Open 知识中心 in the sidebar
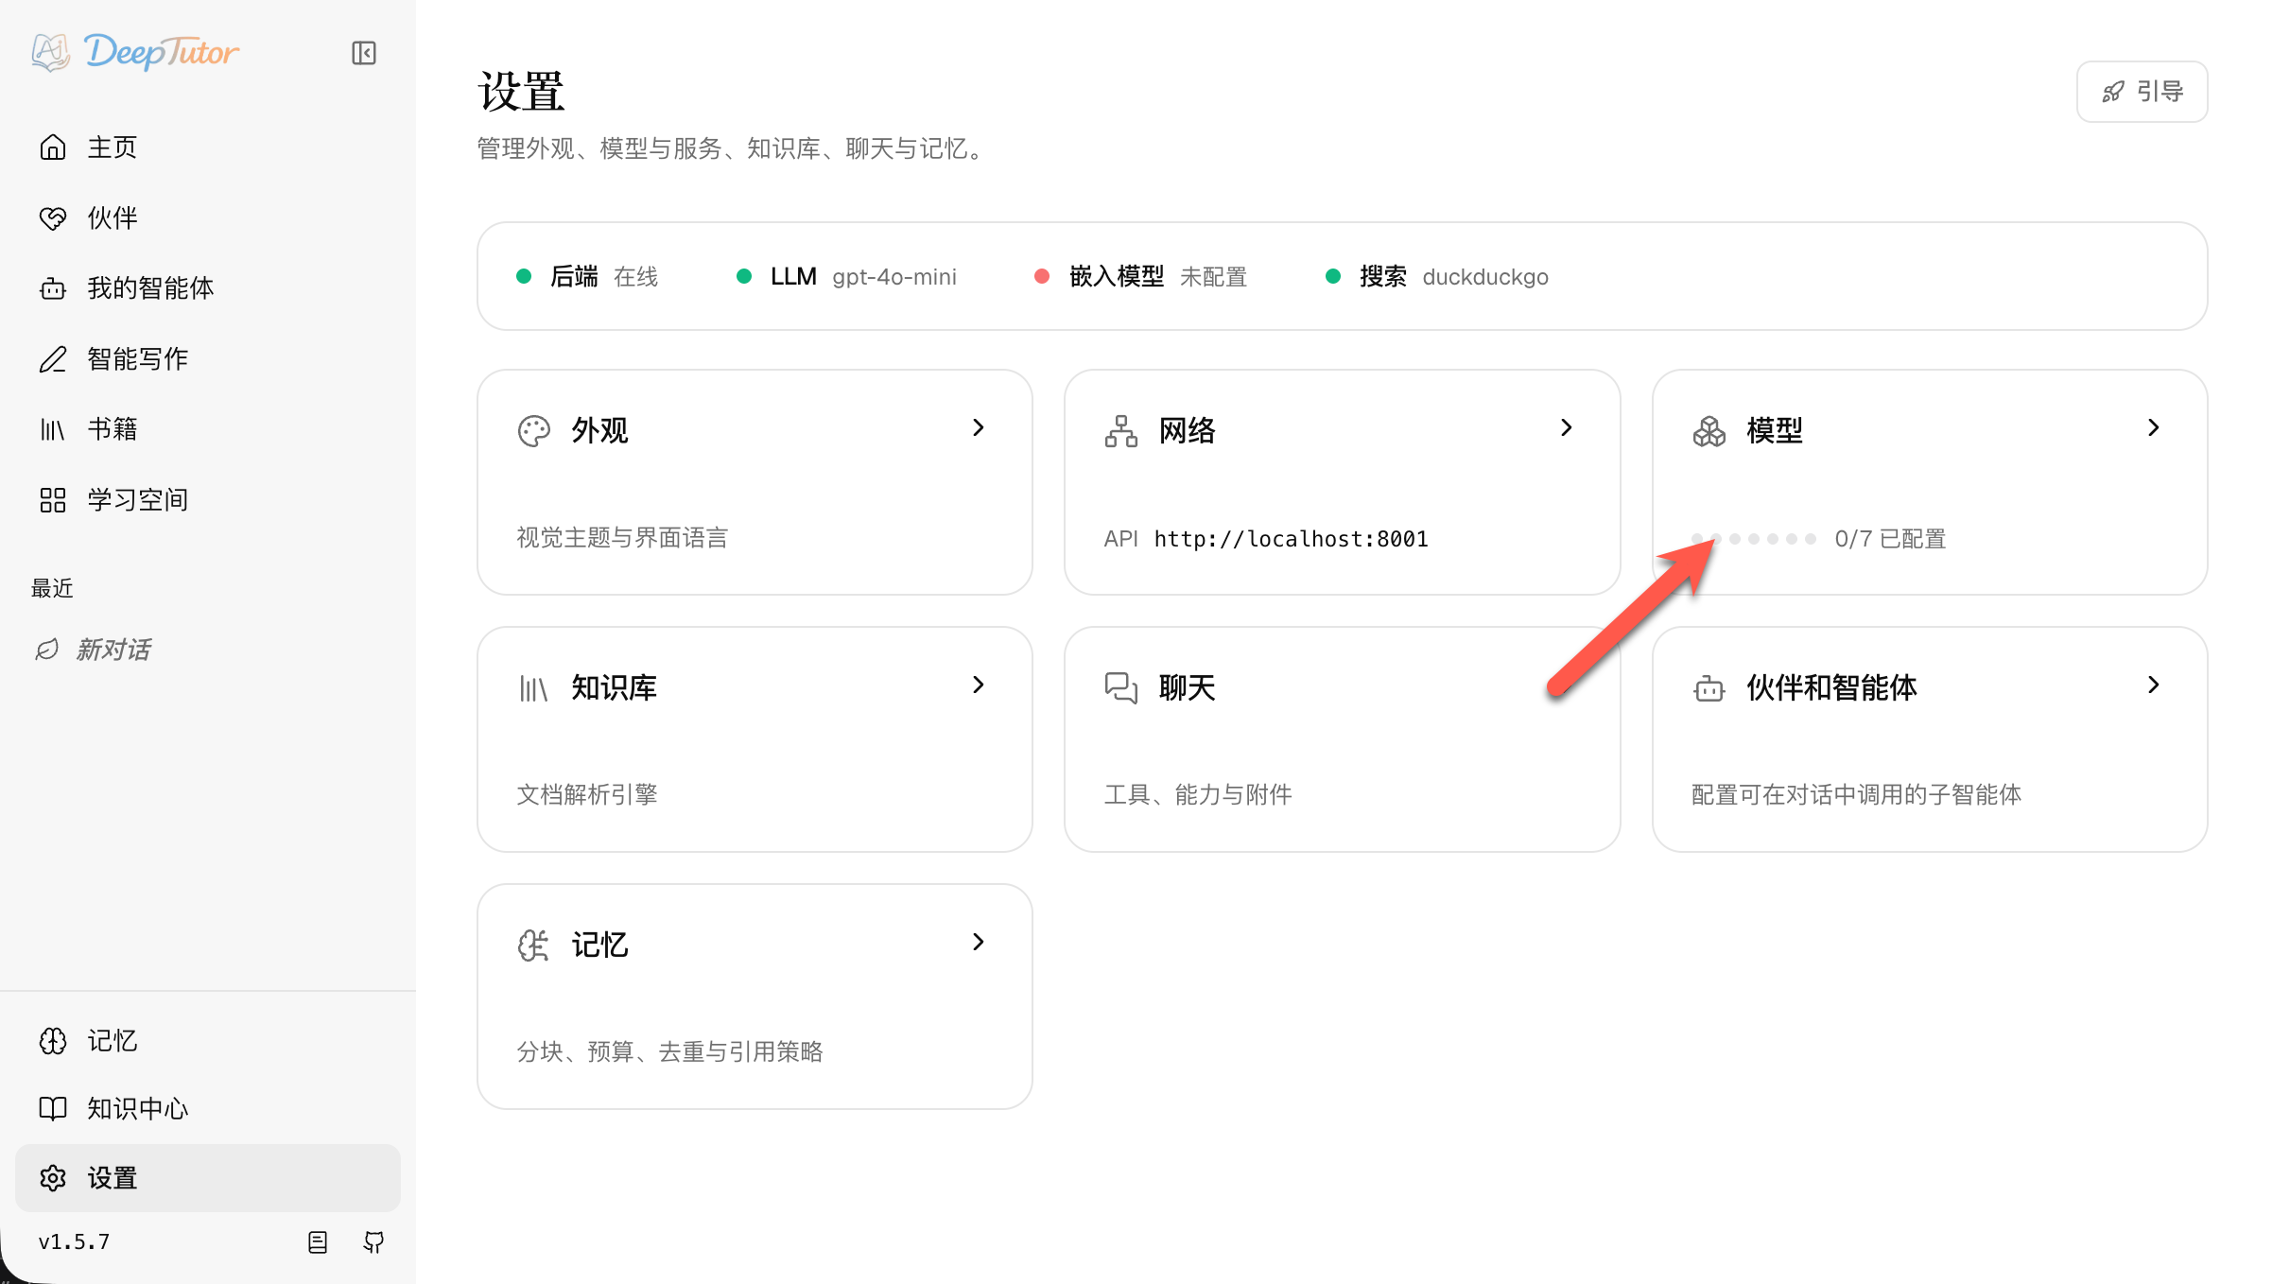The height and width of the screenshot is (1284, 2290). [x=208, y=1109]
